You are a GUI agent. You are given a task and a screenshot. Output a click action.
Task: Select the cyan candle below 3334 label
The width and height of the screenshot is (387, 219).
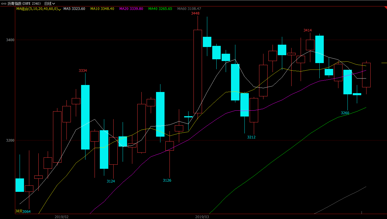85,117
